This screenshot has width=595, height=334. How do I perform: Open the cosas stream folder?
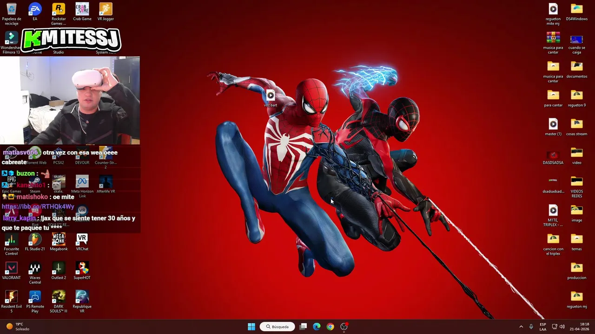[x=577, y=127]
